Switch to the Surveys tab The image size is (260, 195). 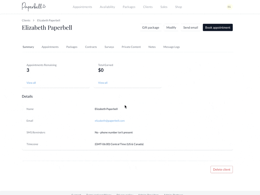point(109,47)
